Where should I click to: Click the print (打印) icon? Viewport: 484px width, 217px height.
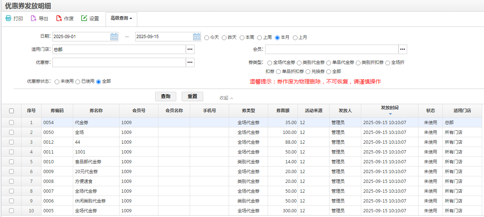click(x=8, y=18)
